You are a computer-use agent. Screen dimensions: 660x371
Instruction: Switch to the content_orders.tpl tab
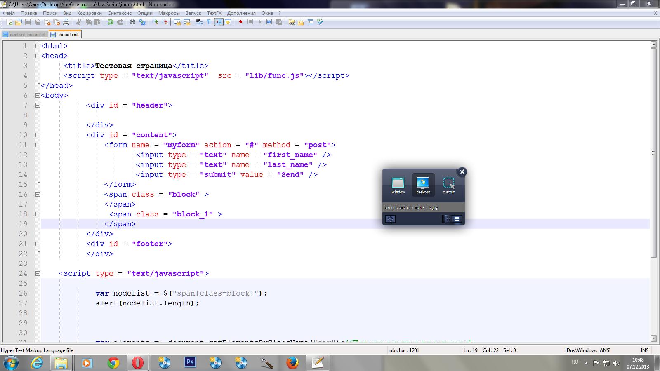click(24, 35)
